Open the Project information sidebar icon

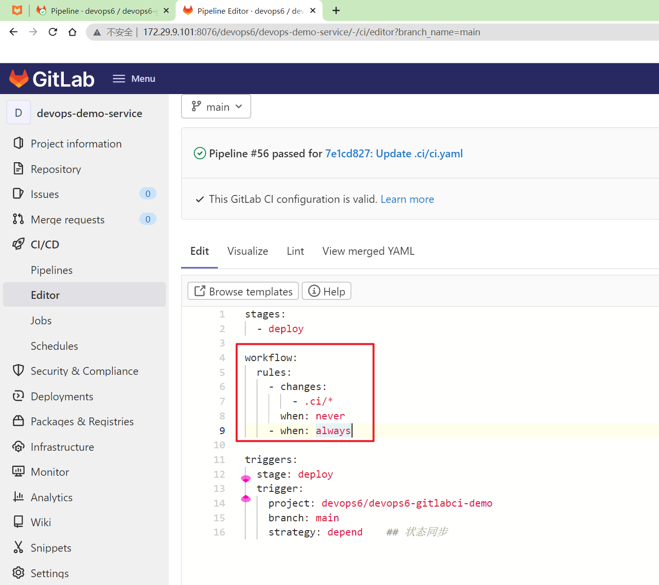[18, 143]
